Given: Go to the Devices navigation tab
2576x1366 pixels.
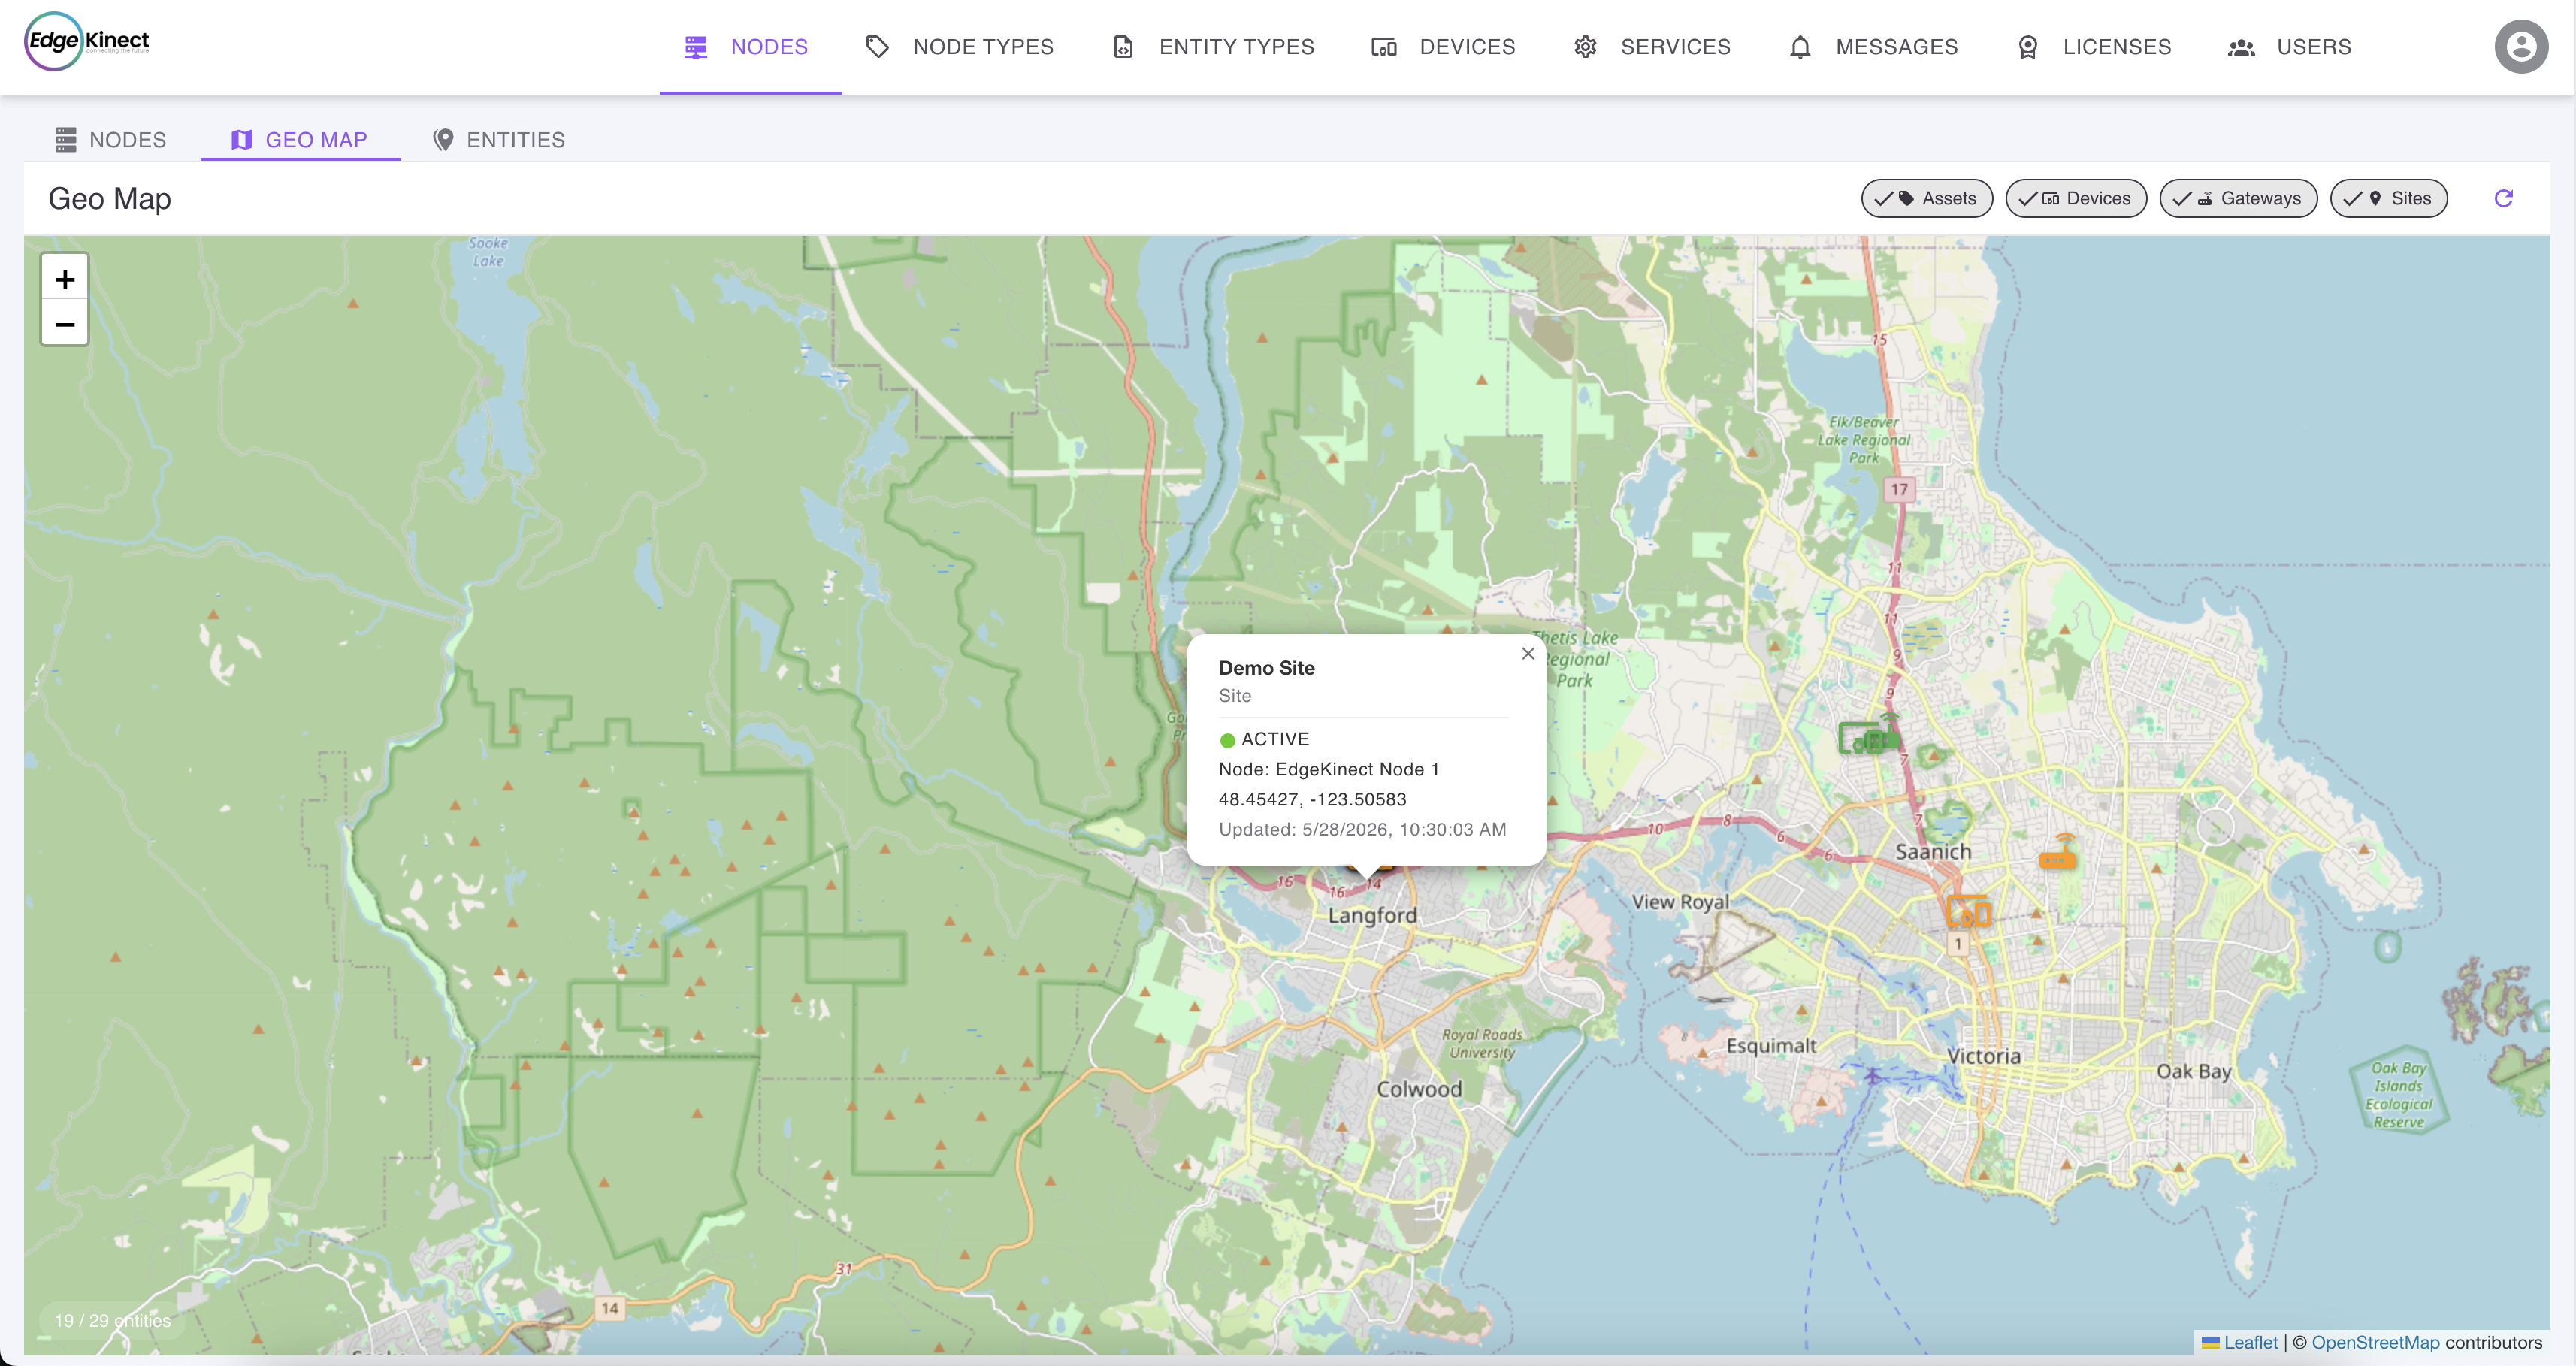Looking at the screenshot, I should (1443, 47).
